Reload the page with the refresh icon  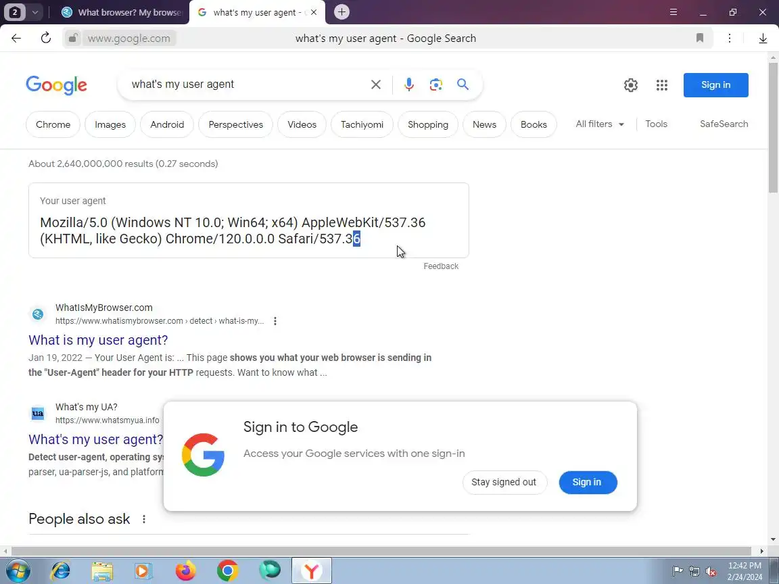coord(46,38)
